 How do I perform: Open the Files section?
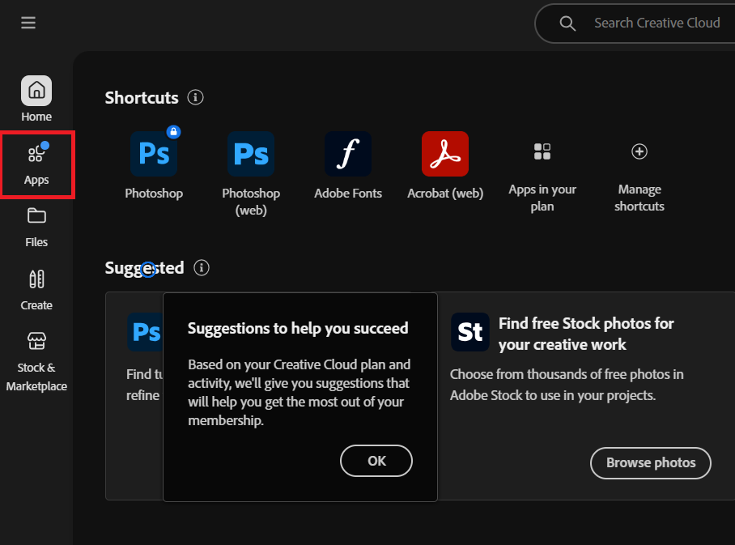36,227
